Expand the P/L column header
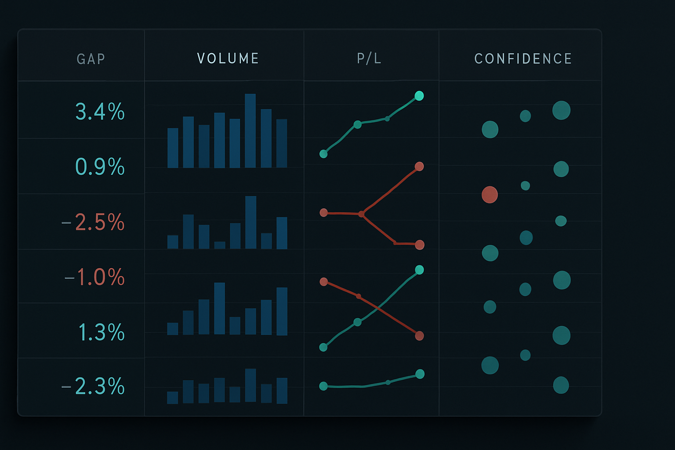The width and height of the screenshot is (675, 450). tap(369, 58)
